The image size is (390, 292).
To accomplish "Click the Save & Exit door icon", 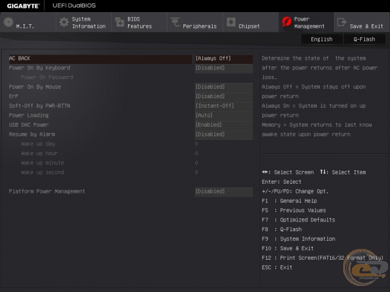I will [342, 22].
